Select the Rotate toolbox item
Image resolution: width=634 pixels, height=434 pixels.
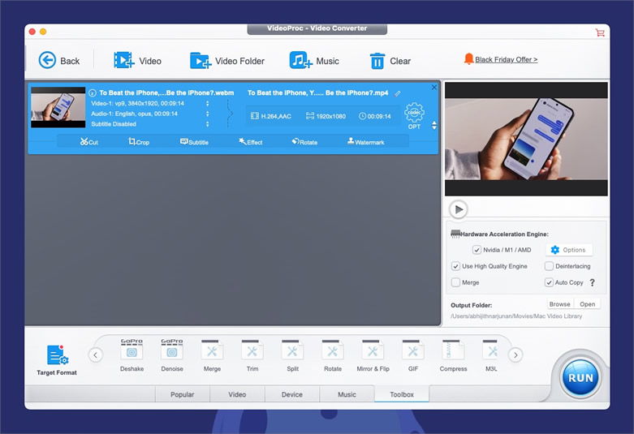click(332, 355)
